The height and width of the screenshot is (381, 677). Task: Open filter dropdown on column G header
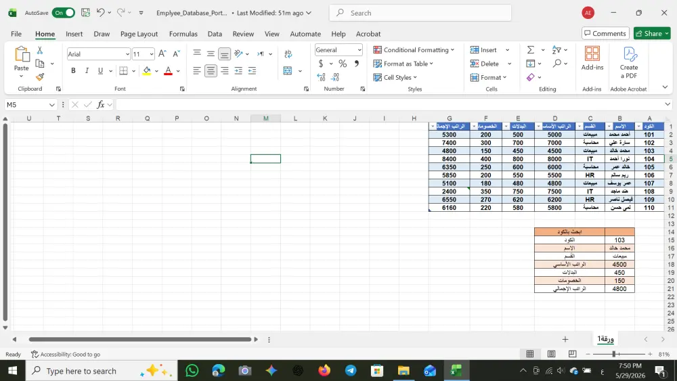(x=433, y=127)
